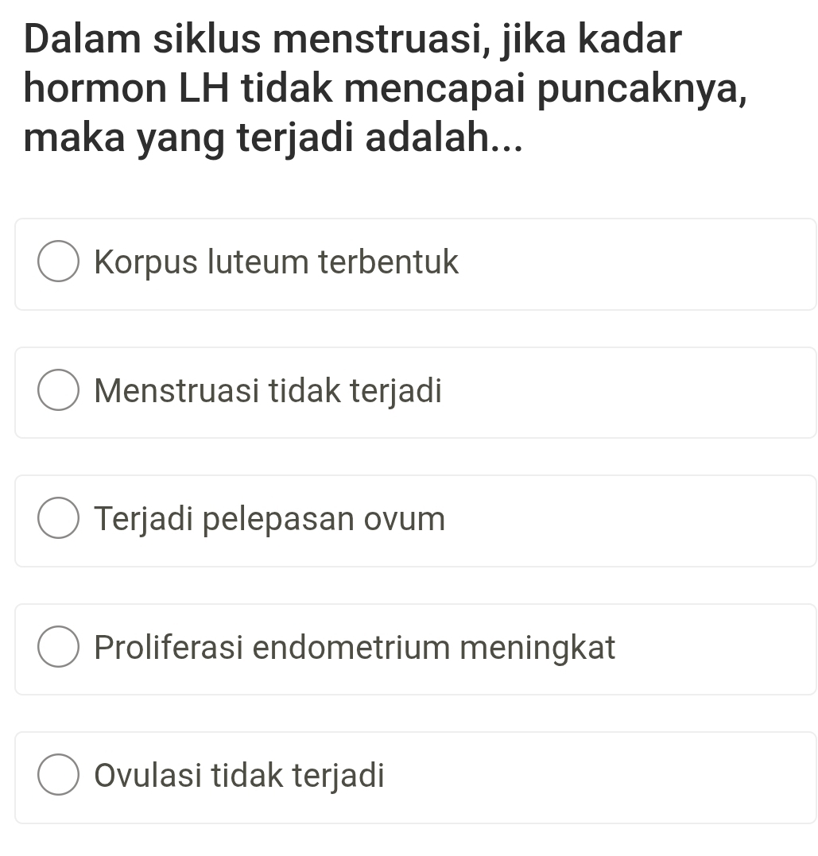Click the 'Menstruasi tidak terjadi' answer text
The width and height of the screenshot is (818, 856).
268,391
